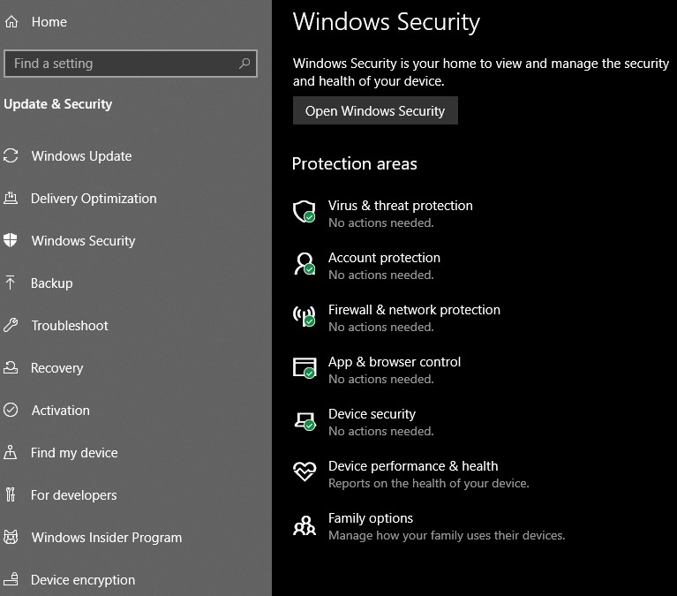Click 'Manage how your family uses their devices.'
This screenshot has height=596, width=677.
coord(447,536)
